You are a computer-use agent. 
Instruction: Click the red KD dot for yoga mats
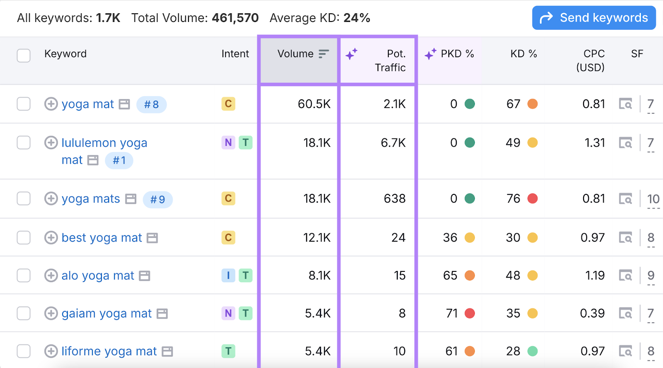tap(532, 199)
